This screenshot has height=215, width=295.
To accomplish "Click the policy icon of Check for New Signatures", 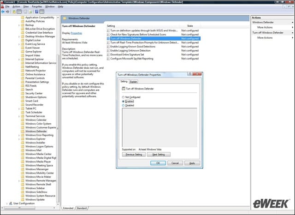I will (108, 35).
